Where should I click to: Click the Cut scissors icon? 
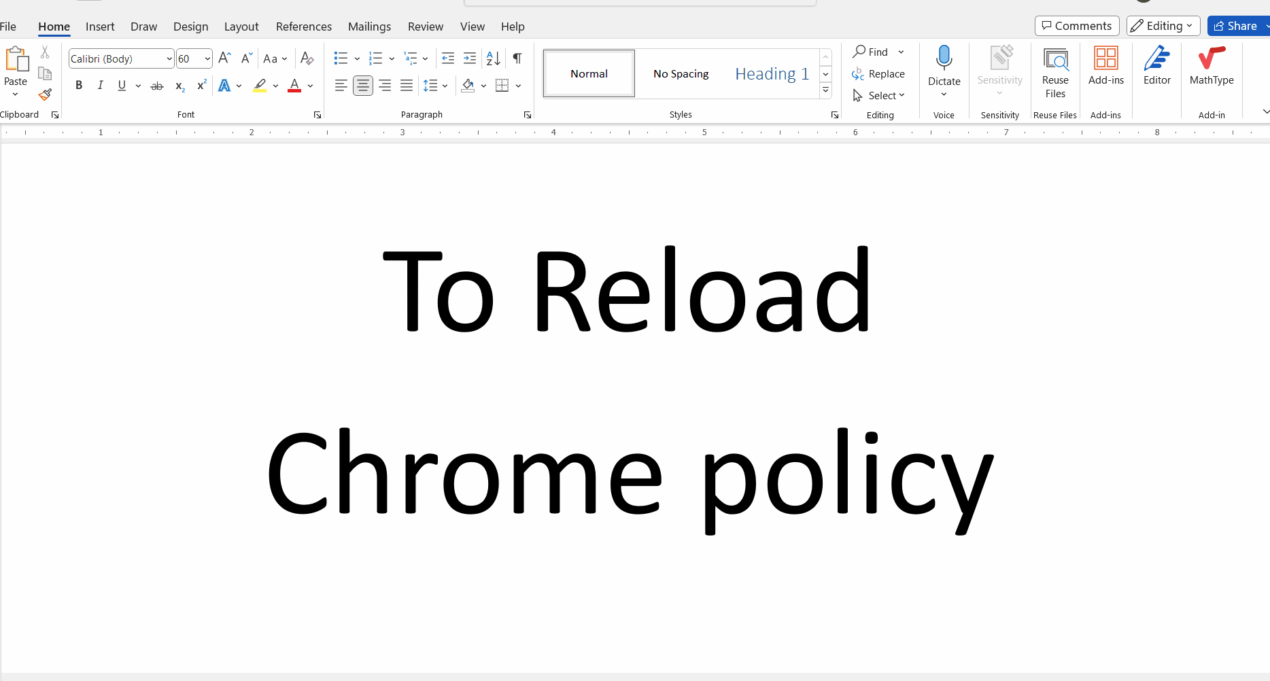[x=45, y=52]
